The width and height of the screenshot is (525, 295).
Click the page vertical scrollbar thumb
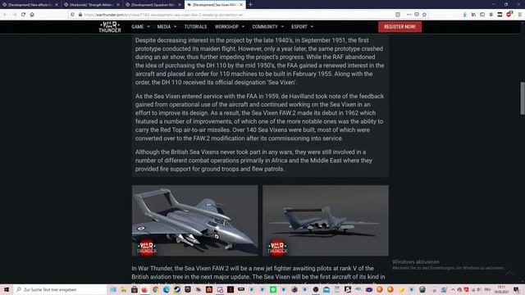(523, 98)
